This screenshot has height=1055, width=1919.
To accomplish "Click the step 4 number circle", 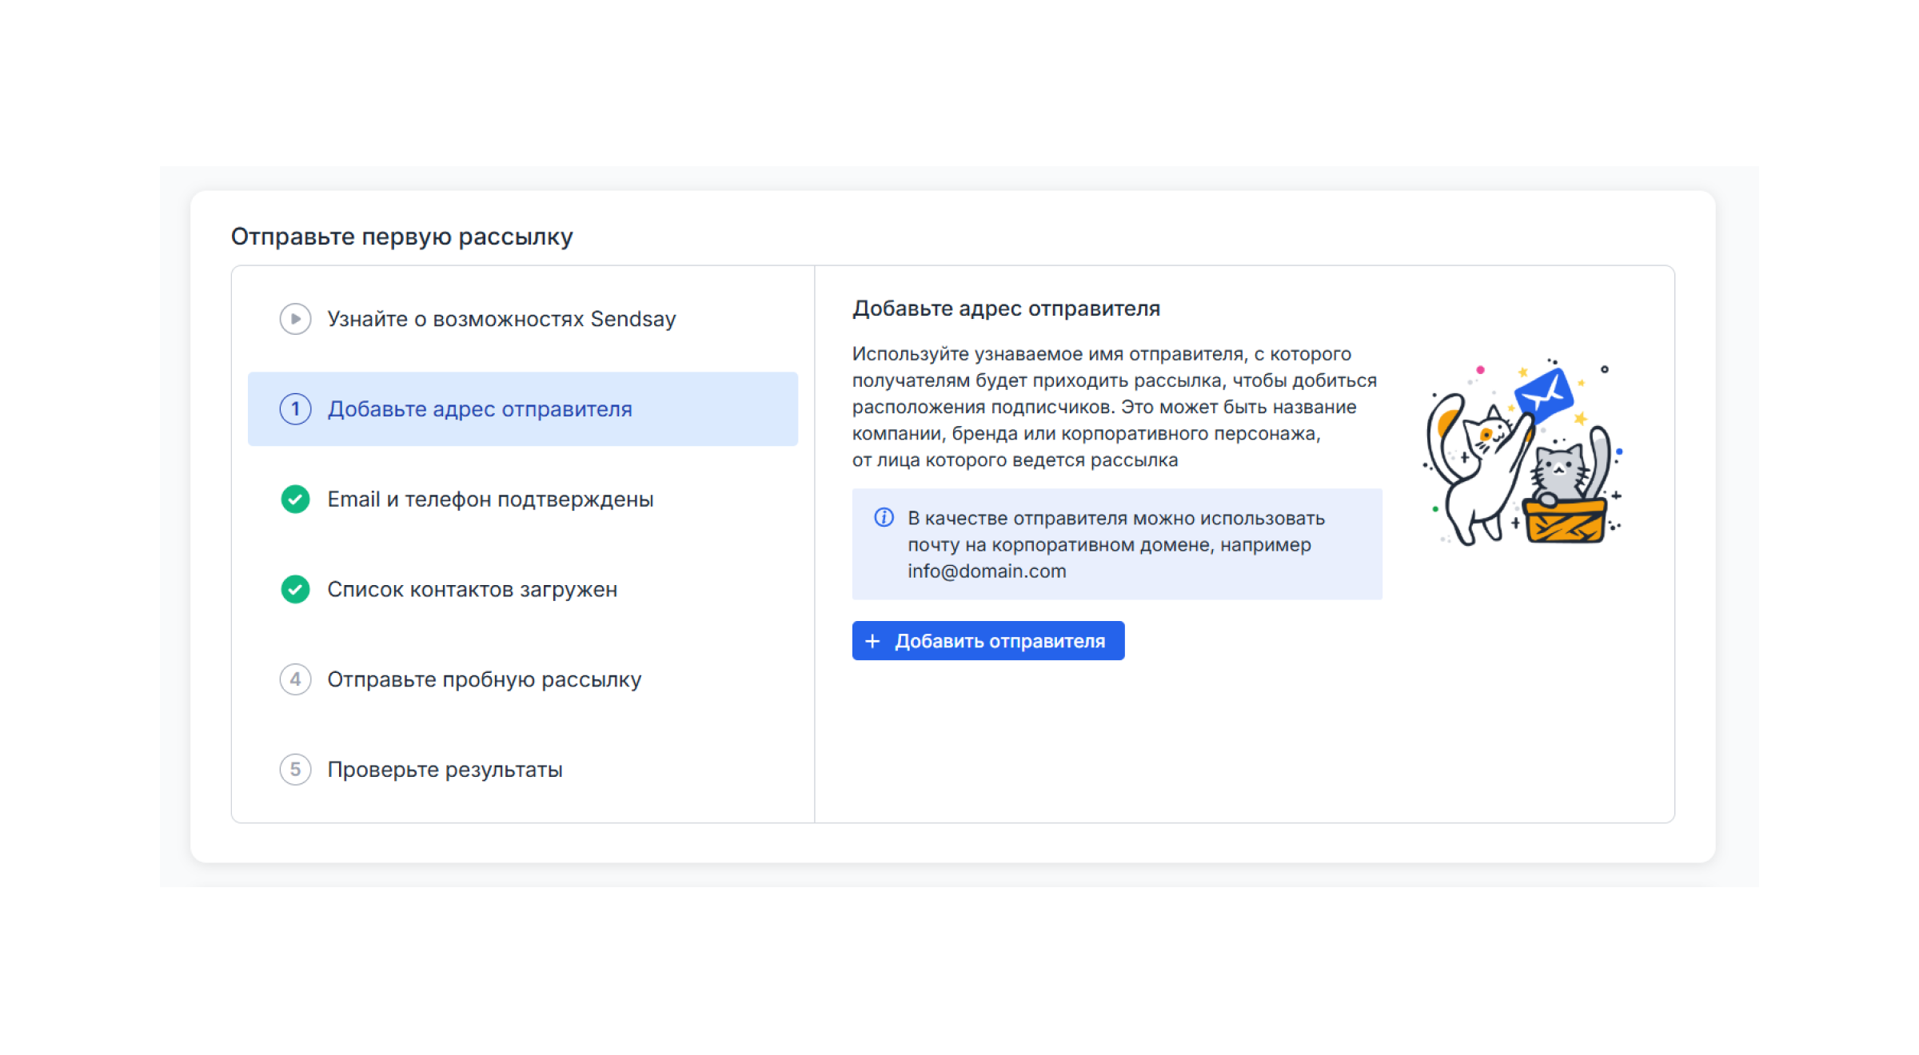I will pyautogui.click(x=295, y=679).
